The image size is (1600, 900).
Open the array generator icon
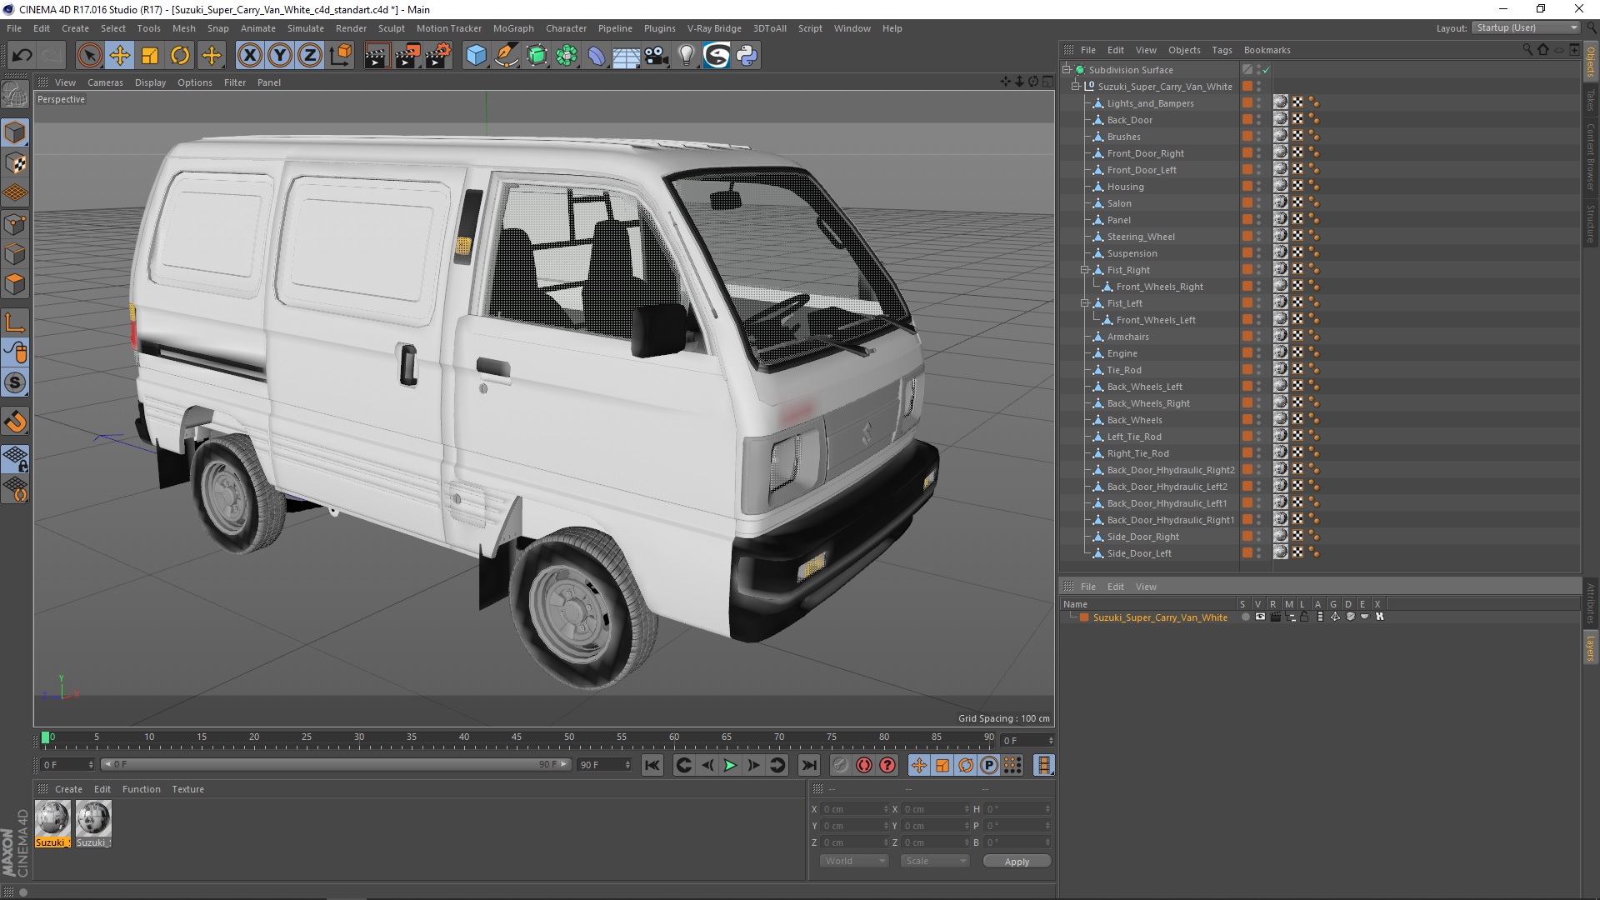567,56
